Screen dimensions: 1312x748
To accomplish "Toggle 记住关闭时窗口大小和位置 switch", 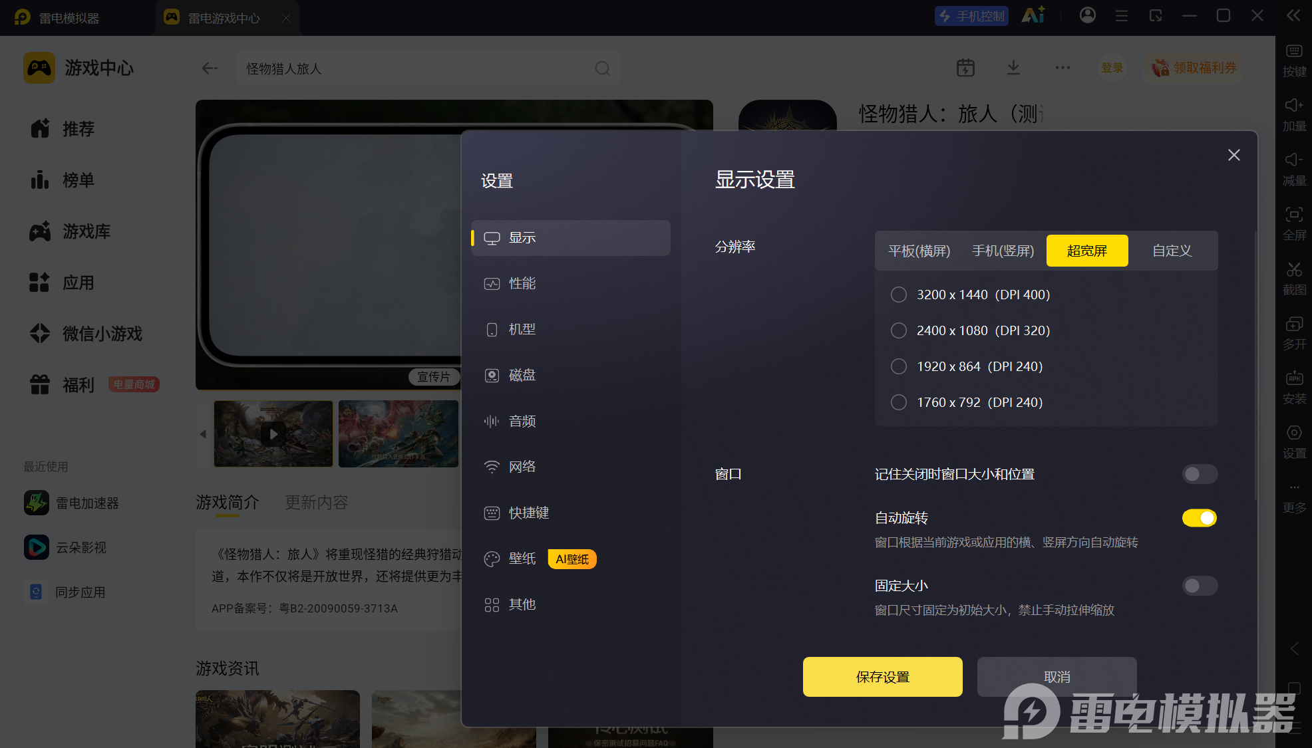I will pyautogui.click(x=1200, y=474).
